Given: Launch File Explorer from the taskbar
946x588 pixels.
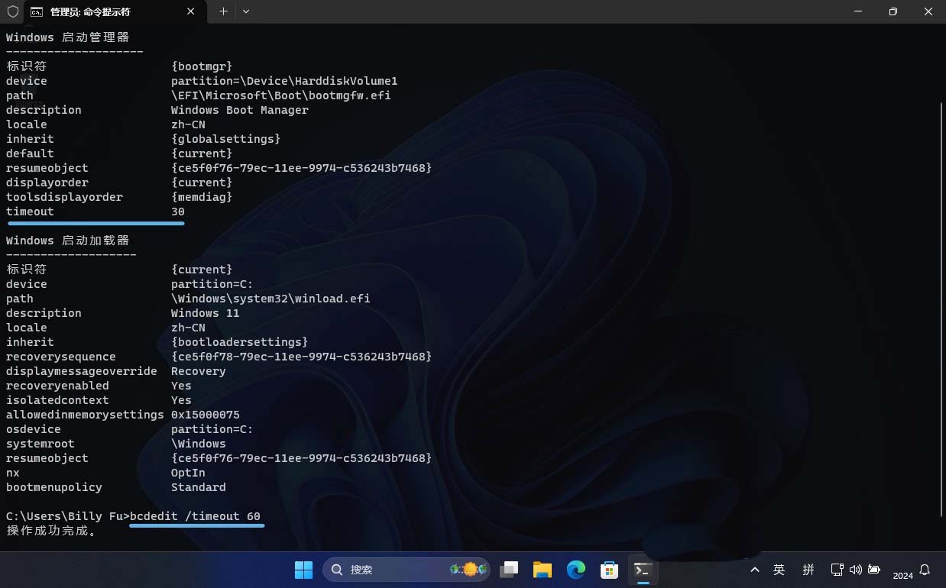Looking at the screenshot, I should [x=543, y=570].
